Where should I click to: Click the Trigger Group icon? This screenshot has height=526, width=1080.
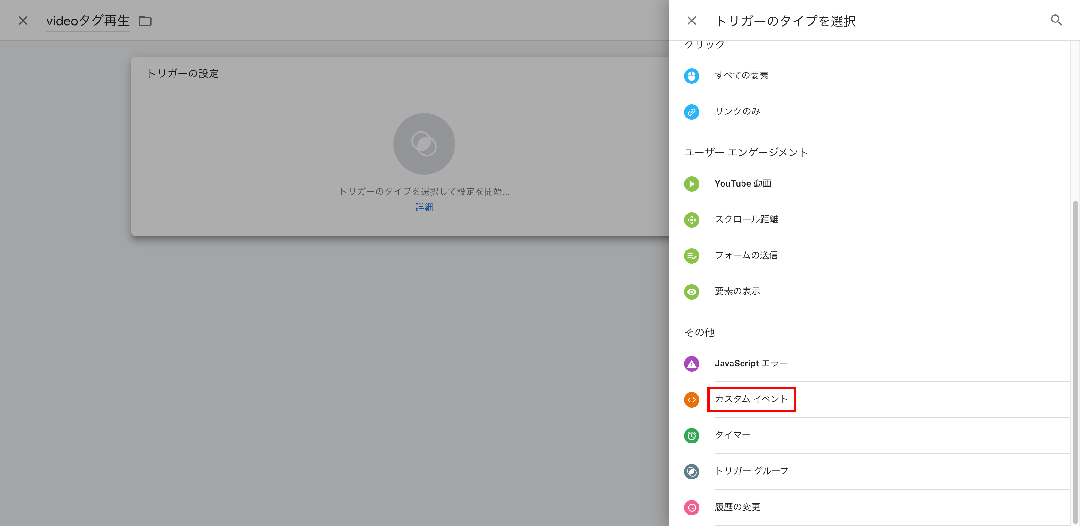click(x=691, y=471)
